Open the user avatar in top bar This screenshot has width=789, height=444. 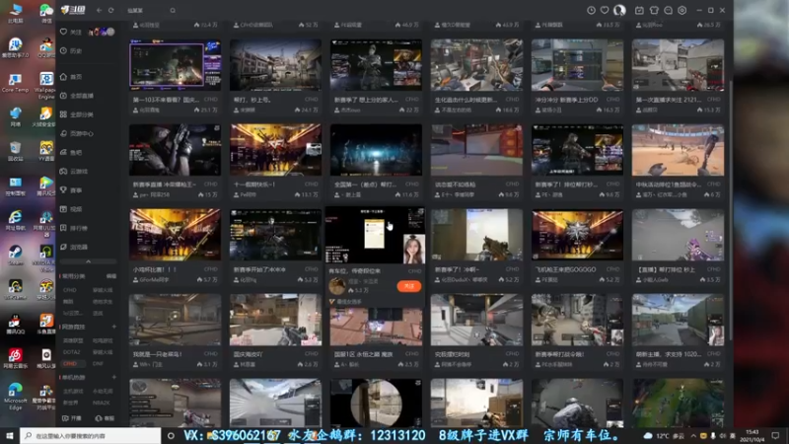[x=619, y=10]
